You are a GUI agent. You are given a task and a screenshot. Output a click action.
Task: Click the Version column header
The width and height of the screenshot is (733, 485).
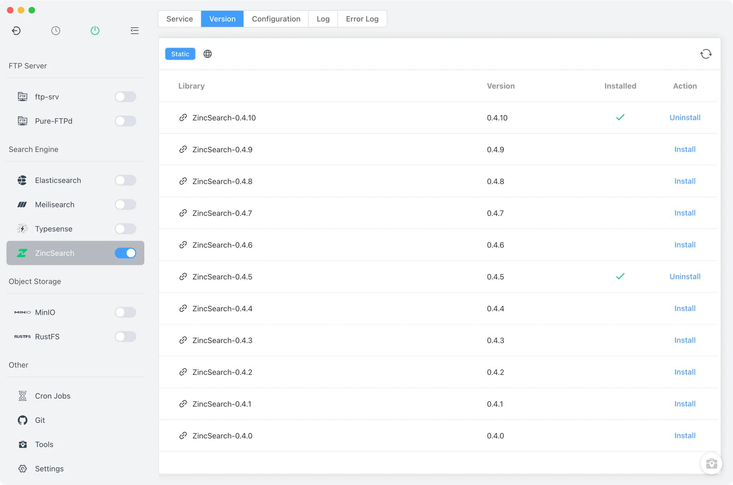coord(501,86)
